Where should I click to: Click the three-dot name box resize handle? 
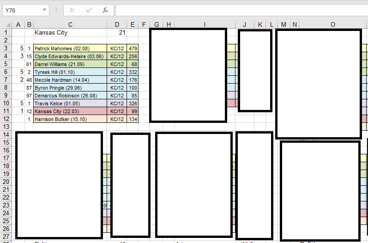click(x=56, y=10)
